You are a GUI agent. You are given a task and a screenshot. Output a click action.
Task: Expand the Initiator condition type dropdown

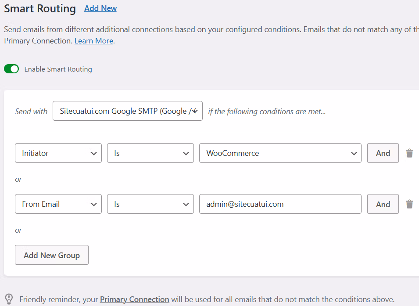click(x=58, y=153)
